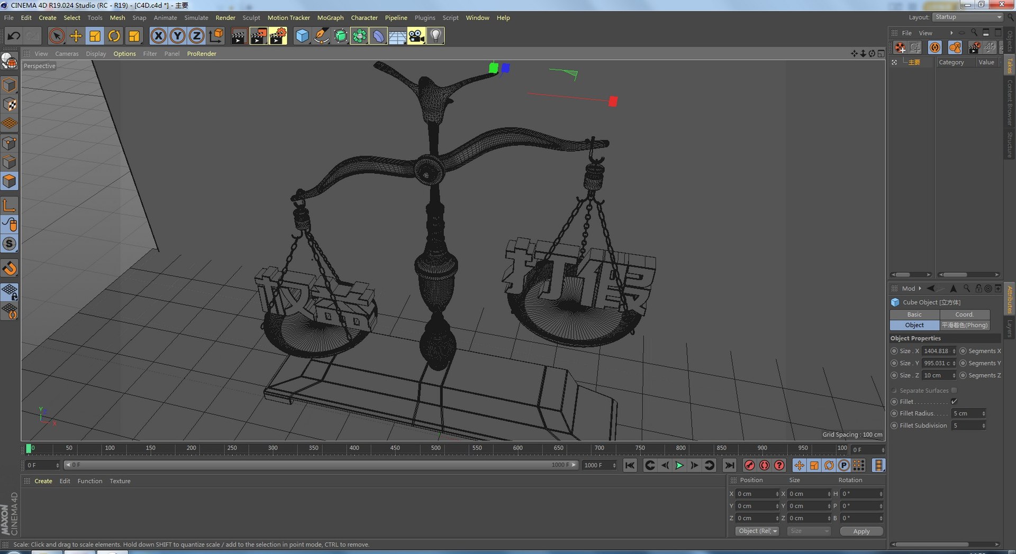Open the Object (Rel) coordinate dropdown

(x=757, y=531)
